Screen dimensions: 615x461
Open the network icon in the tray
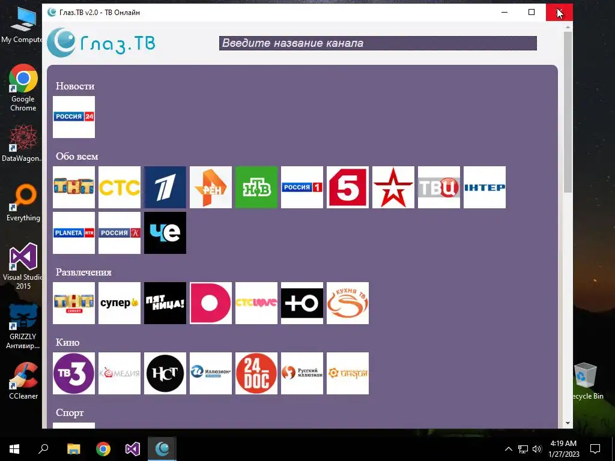(523, 449)
